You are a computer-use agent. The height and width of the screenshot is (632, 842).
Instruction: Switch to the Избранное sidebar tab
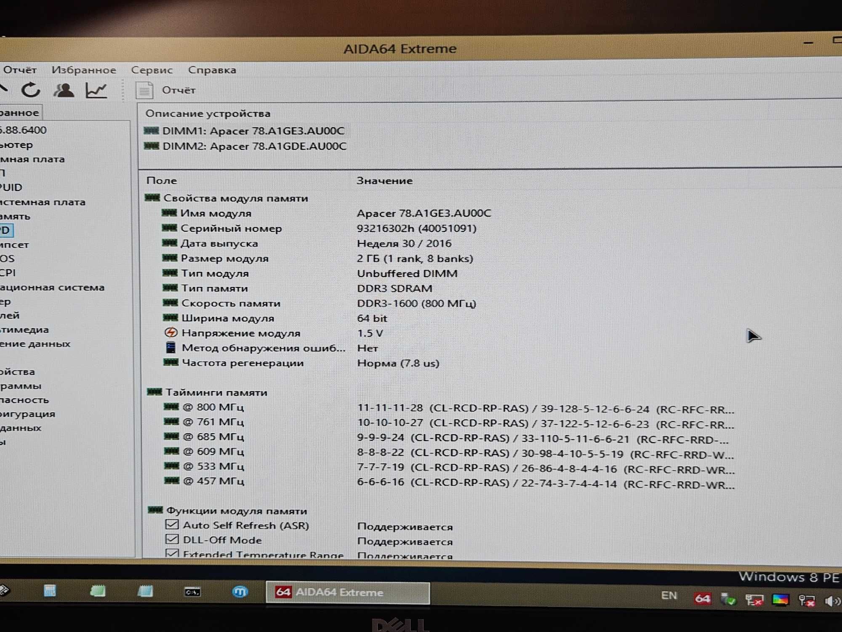[x=20, y=112]
